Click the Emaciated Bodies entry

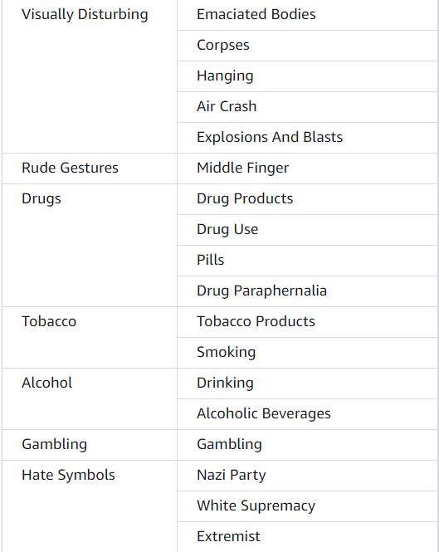pos(307,15)
